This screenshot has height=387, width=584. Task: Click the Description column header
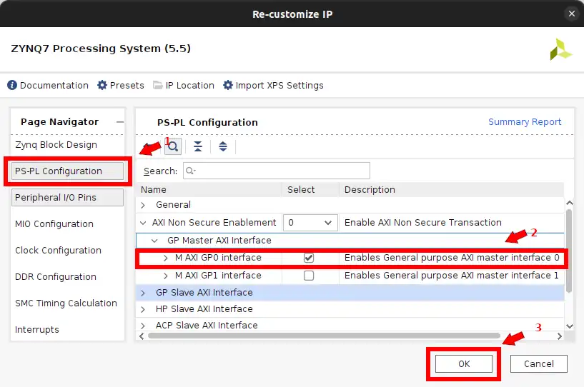(x=452, y=190)
